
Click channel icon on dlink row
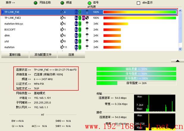(62, 35)
